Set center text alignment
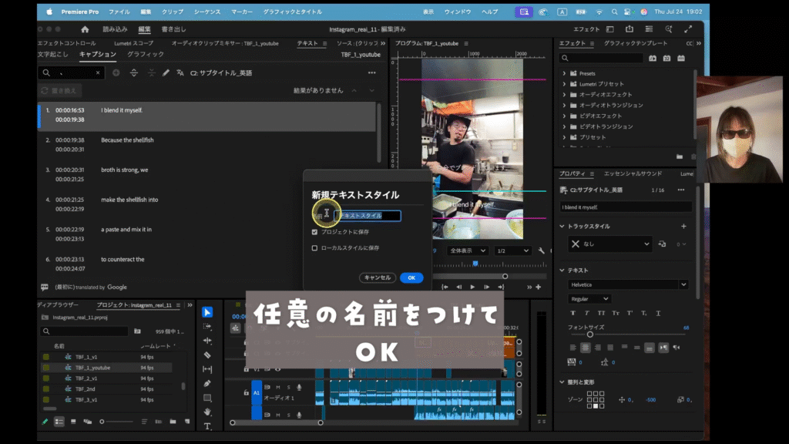 point(586,348)
